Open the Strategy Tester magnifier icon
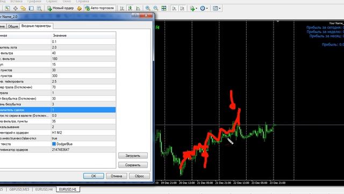 click(x=39, y=9)
